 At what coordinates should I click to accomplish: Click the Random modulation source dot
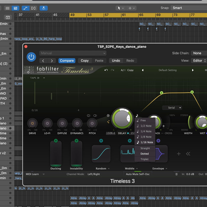(101, 141)
